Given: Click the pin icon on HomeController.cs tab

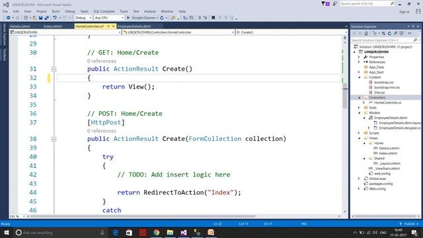Looking at the screenshot, I should 108,26.
